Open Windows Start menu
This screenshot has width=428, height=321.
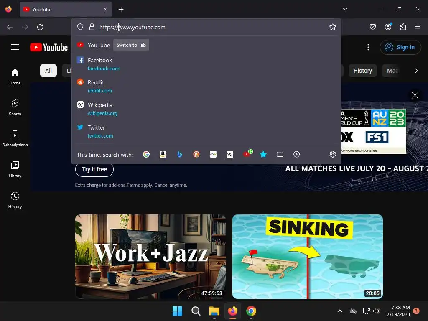pos(177,311)
